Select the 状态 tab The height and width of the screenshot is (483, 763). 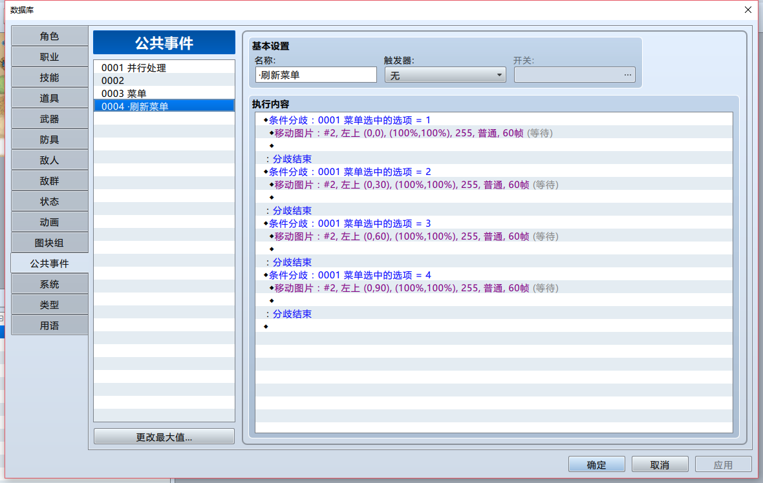pyautogui.click(x=49, y=201)
